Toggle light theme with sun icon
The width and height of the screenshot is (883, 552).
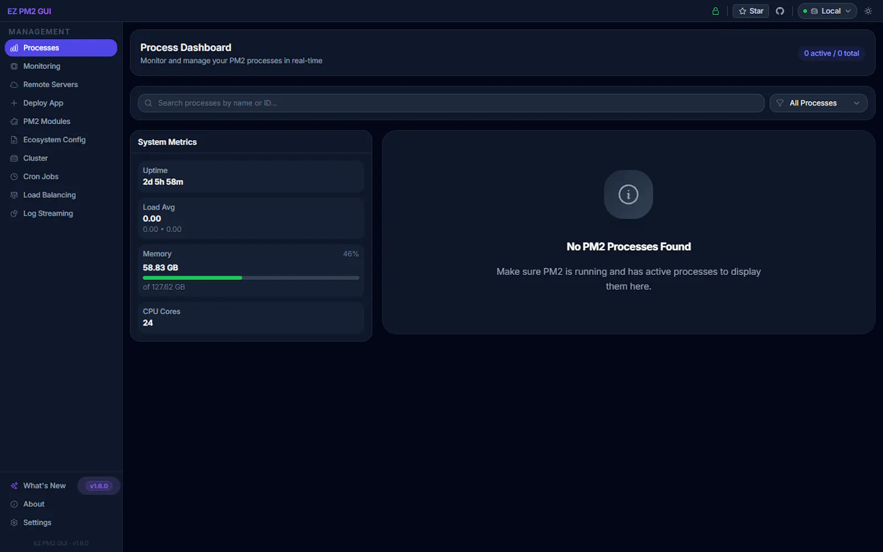[x=868, y=11]
